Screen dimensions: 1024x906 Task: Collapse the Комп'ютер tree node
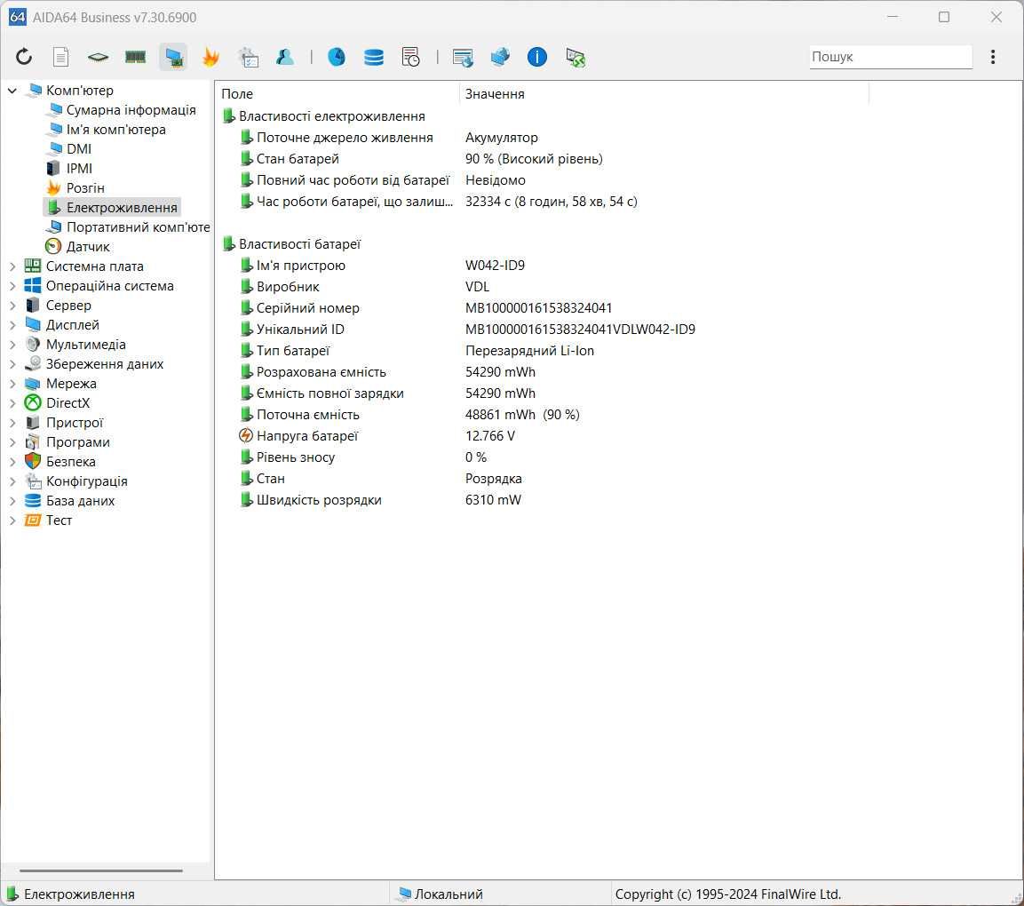[x=12, y=90]
